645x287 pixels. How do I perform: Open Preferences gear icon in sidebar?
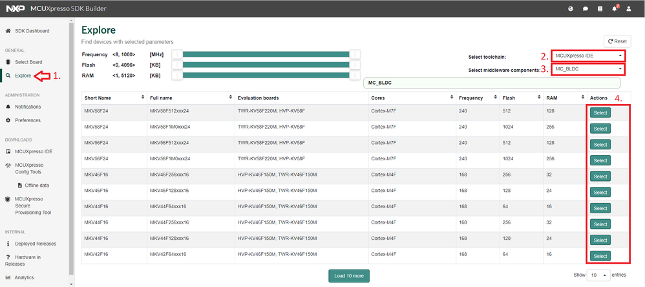pyautogui.click(x=8, y=120)
